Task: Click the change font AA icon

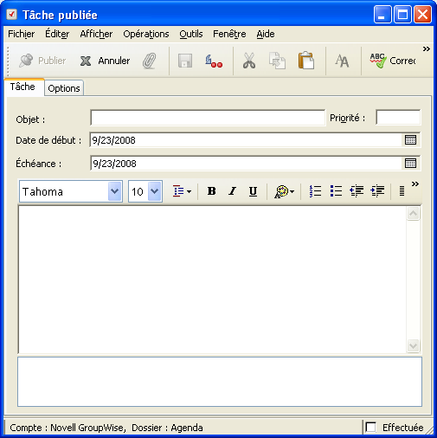Action: click(342, 61)
